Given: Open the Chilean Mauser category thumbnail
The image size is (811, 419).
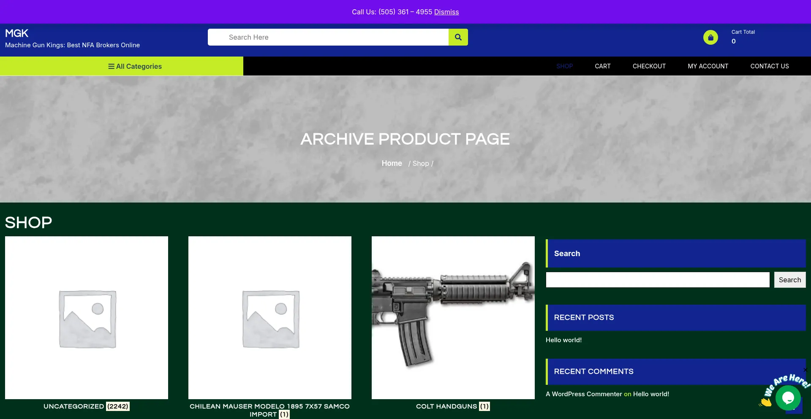Looking at the screenshot, I should pyautogui.click(x=270, y=318).
